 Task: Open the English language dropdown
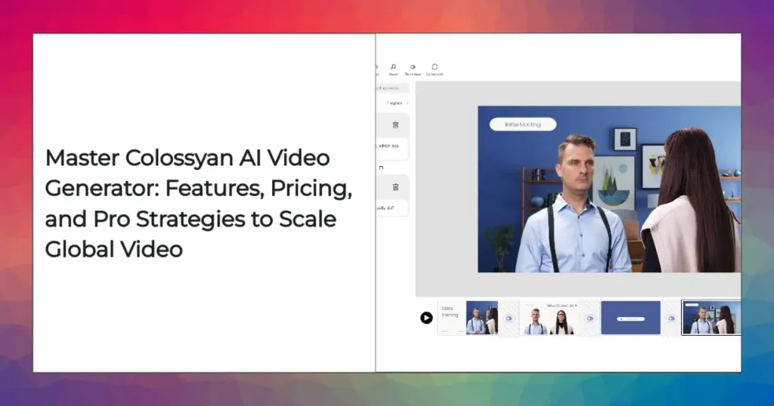pos(398,103)
